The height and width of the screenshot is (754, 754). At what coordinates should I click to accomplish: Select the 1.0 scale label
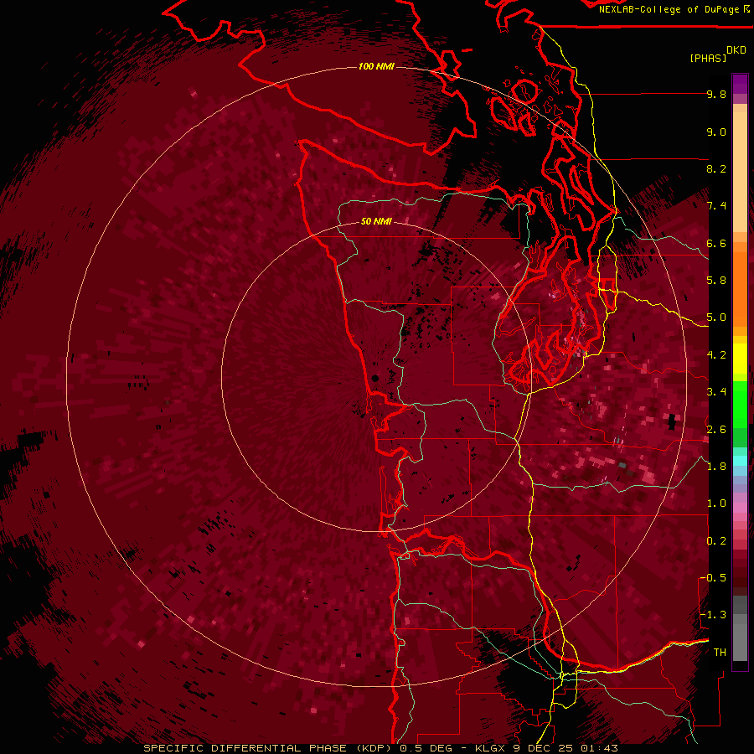(x=716, y=504)
